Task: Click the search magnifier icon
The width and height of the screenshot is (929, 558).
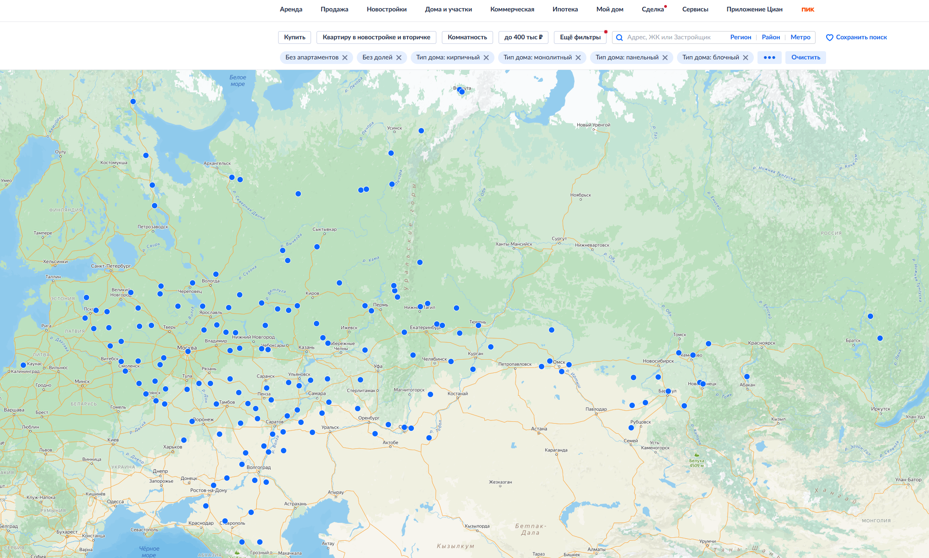Action: pyautogui.click(x=619, y=37)
